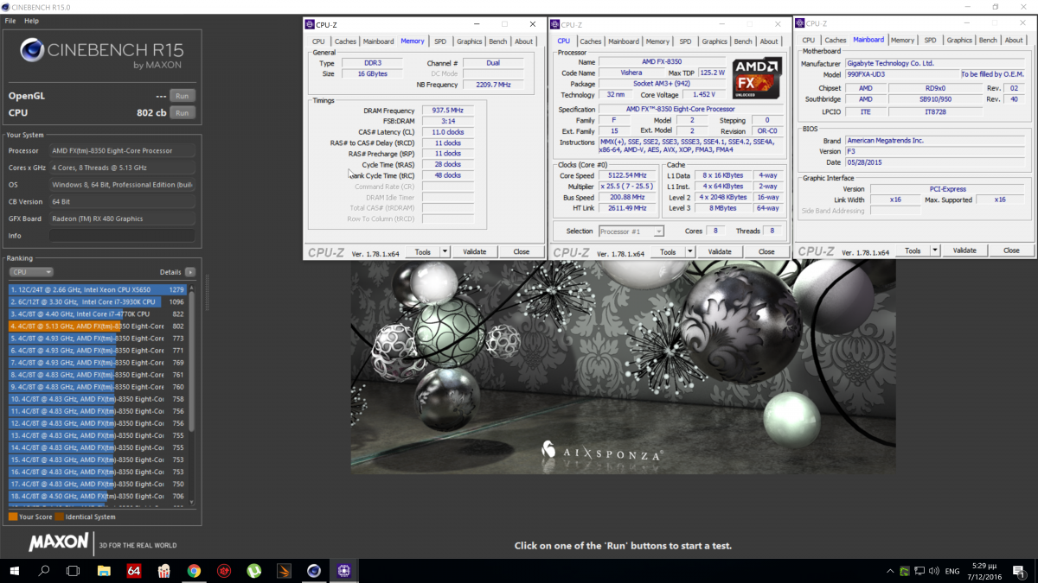Open the red circular taskbar app
The width and height of the screenshot is (1038, 583).
224,571
